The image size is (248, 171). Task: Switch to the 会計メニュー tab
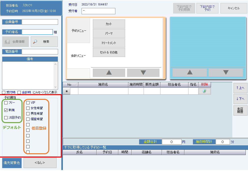coord(79,56)
